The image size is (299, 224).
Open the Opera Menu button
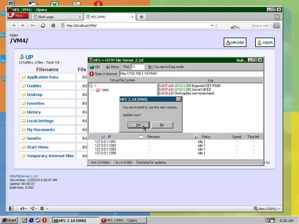coord(18,16)
